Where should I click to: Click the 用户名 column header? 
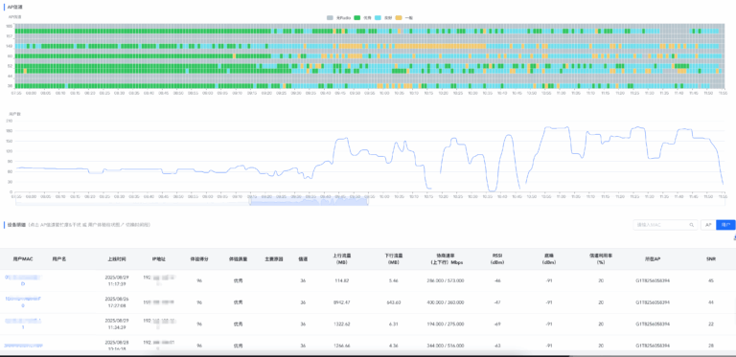[x=59, y=258]
